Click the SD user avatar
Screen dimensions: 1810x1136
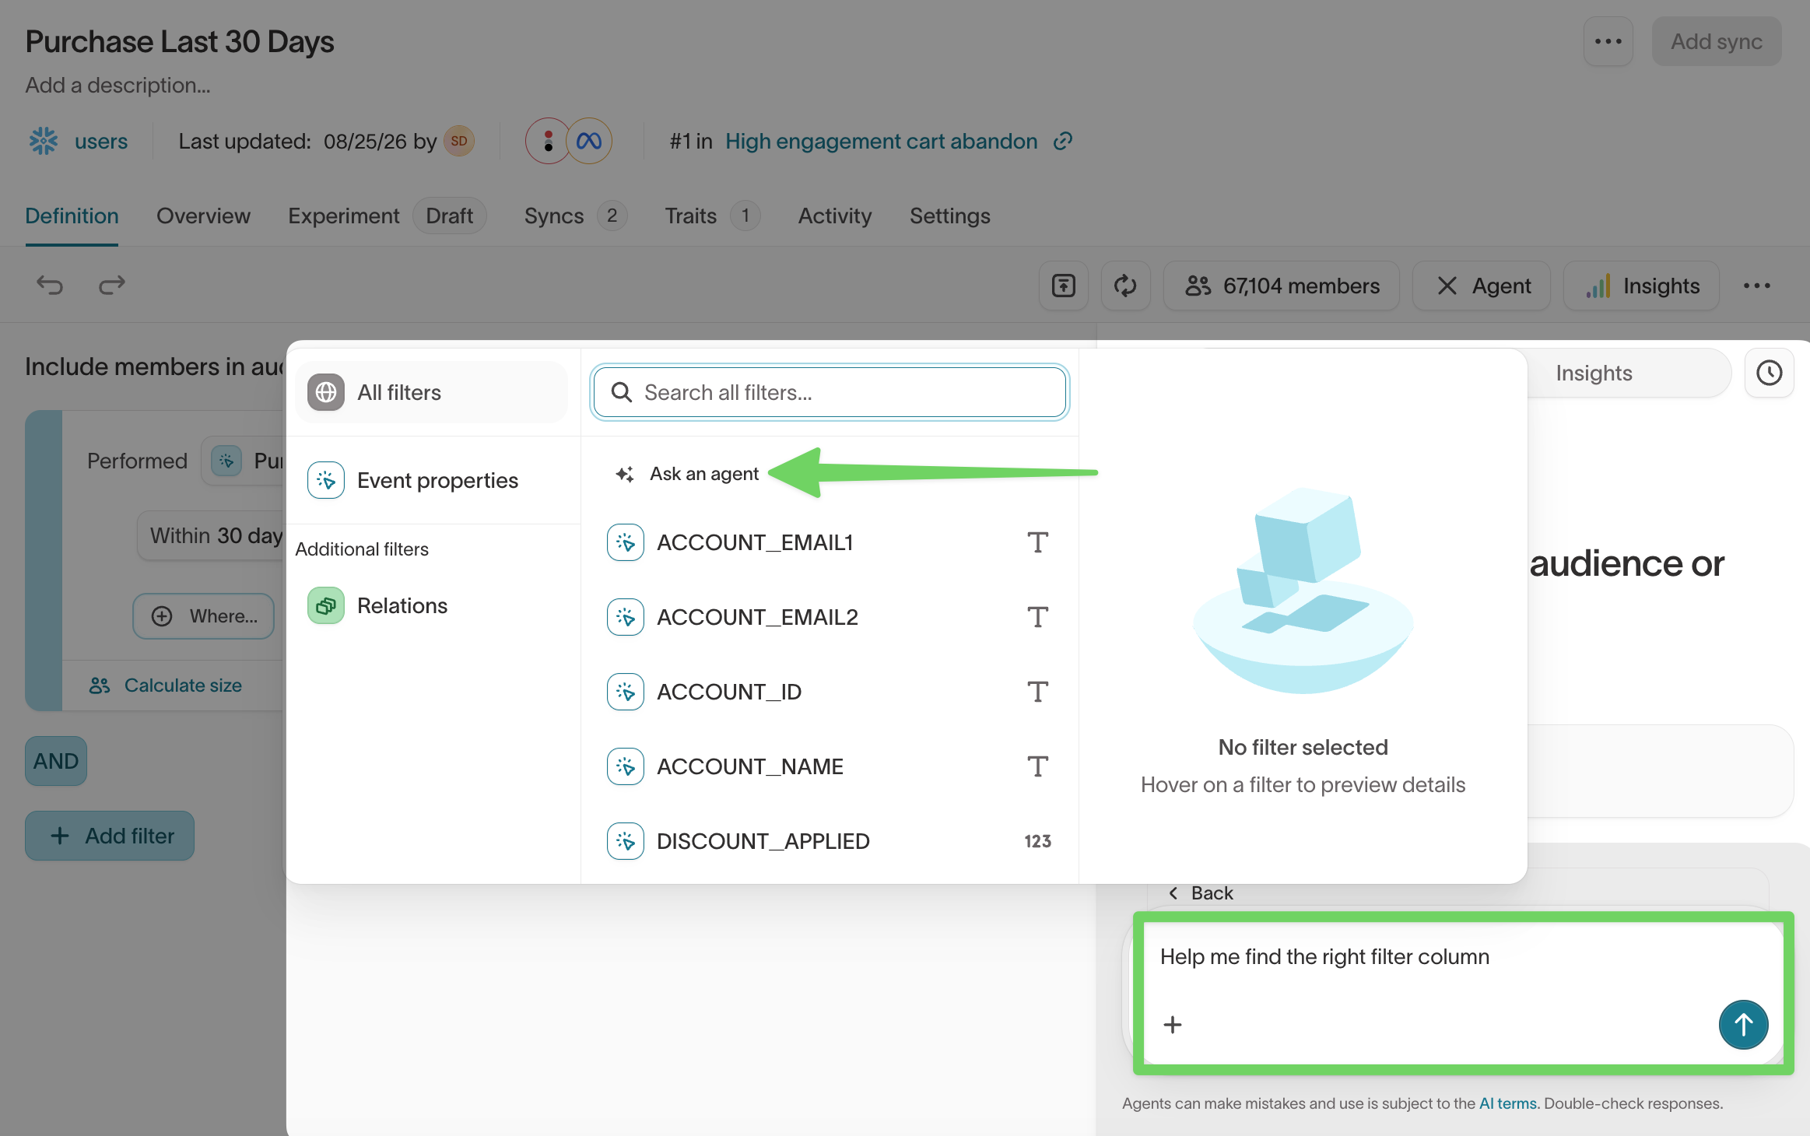coord(459,141)
